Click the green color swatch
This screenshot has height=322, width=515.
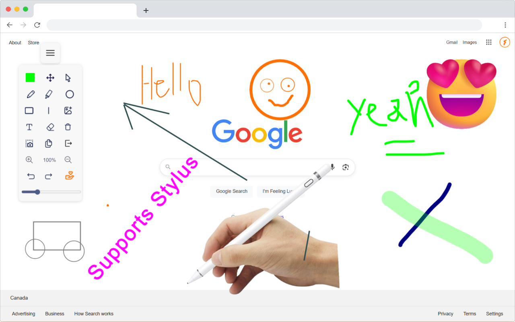(x=30, y=78)
